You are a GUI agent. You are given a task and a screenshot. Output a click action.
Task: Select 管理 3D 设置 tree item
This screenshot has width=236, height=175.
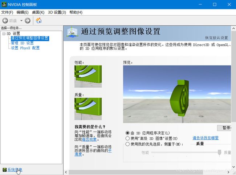coord(22,43)
